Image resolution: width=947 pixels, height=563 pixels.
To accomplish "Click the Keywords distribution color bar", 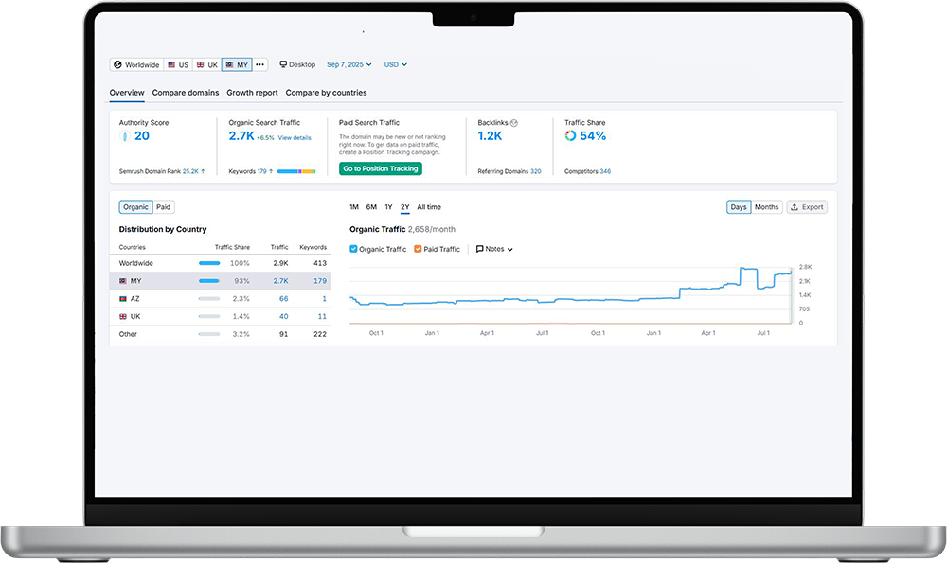I will (x=297, y=172).
